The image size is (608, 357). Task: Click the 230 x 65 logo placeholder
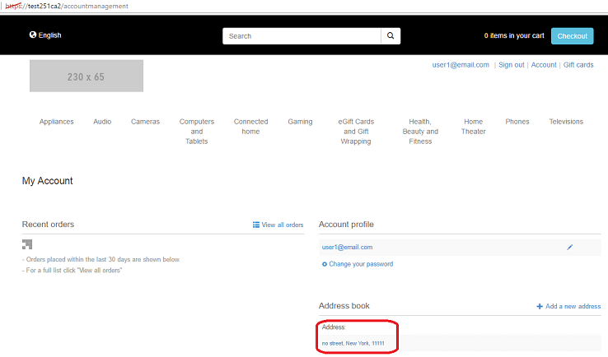pos(87,76)
